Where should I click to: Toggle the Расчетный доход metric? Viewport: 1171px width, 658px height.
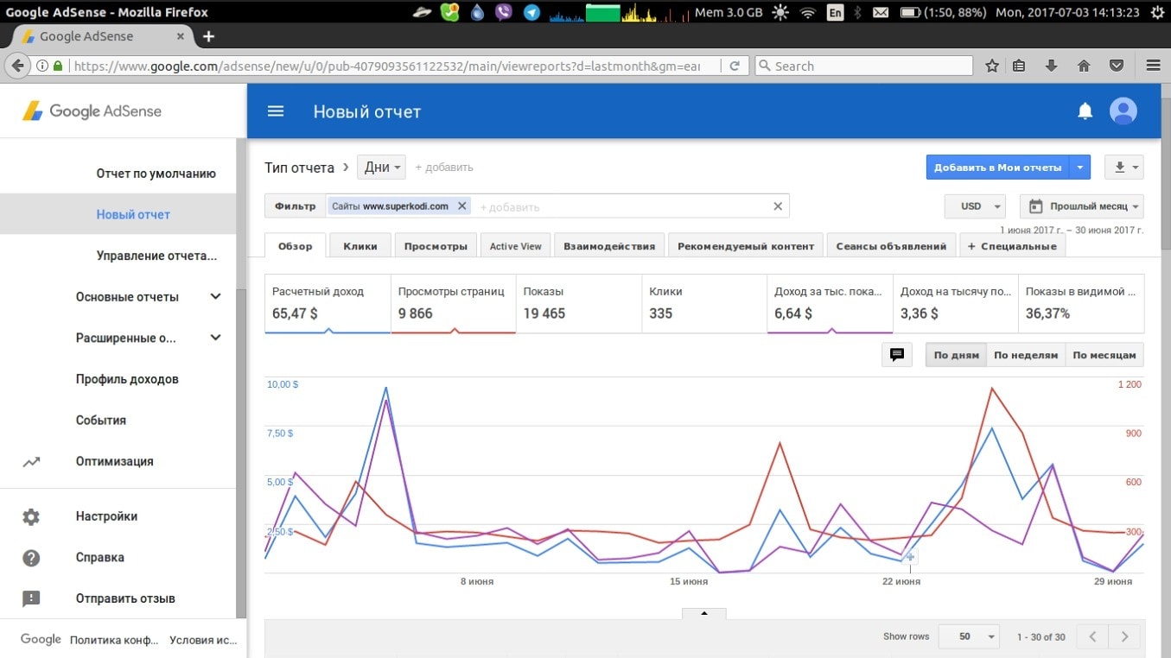click(x=328, y=303)
